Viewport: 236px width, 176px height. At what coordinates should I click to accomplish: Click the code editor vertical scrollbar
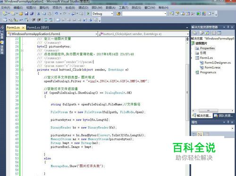tap(187, 93)
